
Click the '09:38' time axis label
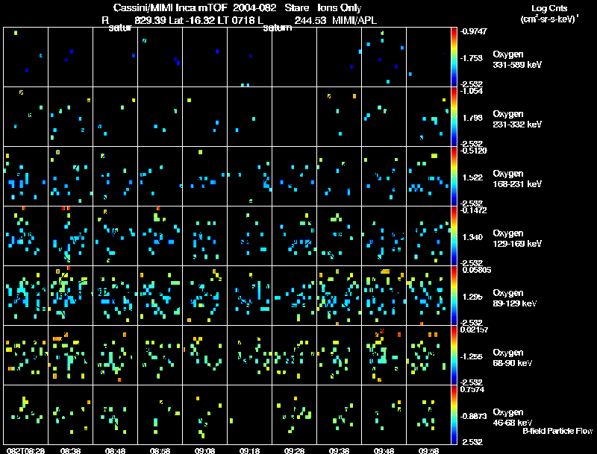coord(340,450)
